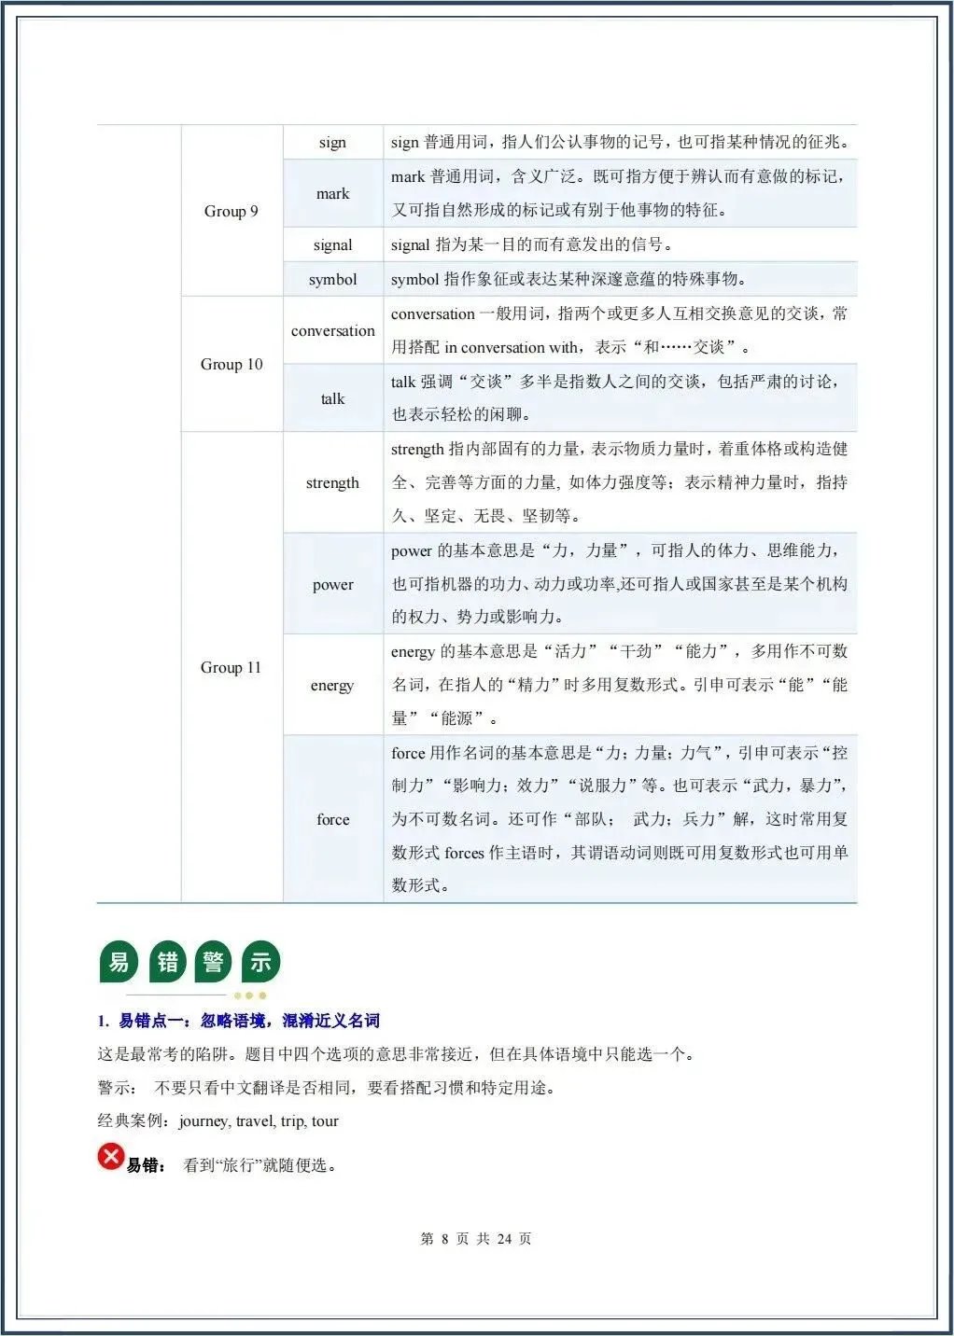This screenshot has width=954, height=1336.
Task: Select the strength description cell
Action: (x=621, y=483)
